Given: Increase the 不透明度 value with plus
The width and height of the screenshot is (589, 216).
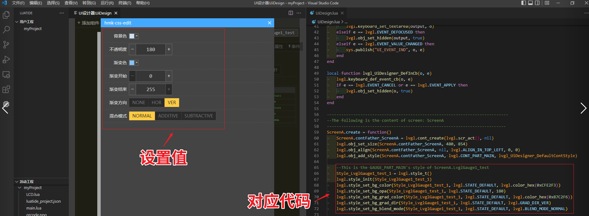Looking at the screenshot, I should [169, 49].
